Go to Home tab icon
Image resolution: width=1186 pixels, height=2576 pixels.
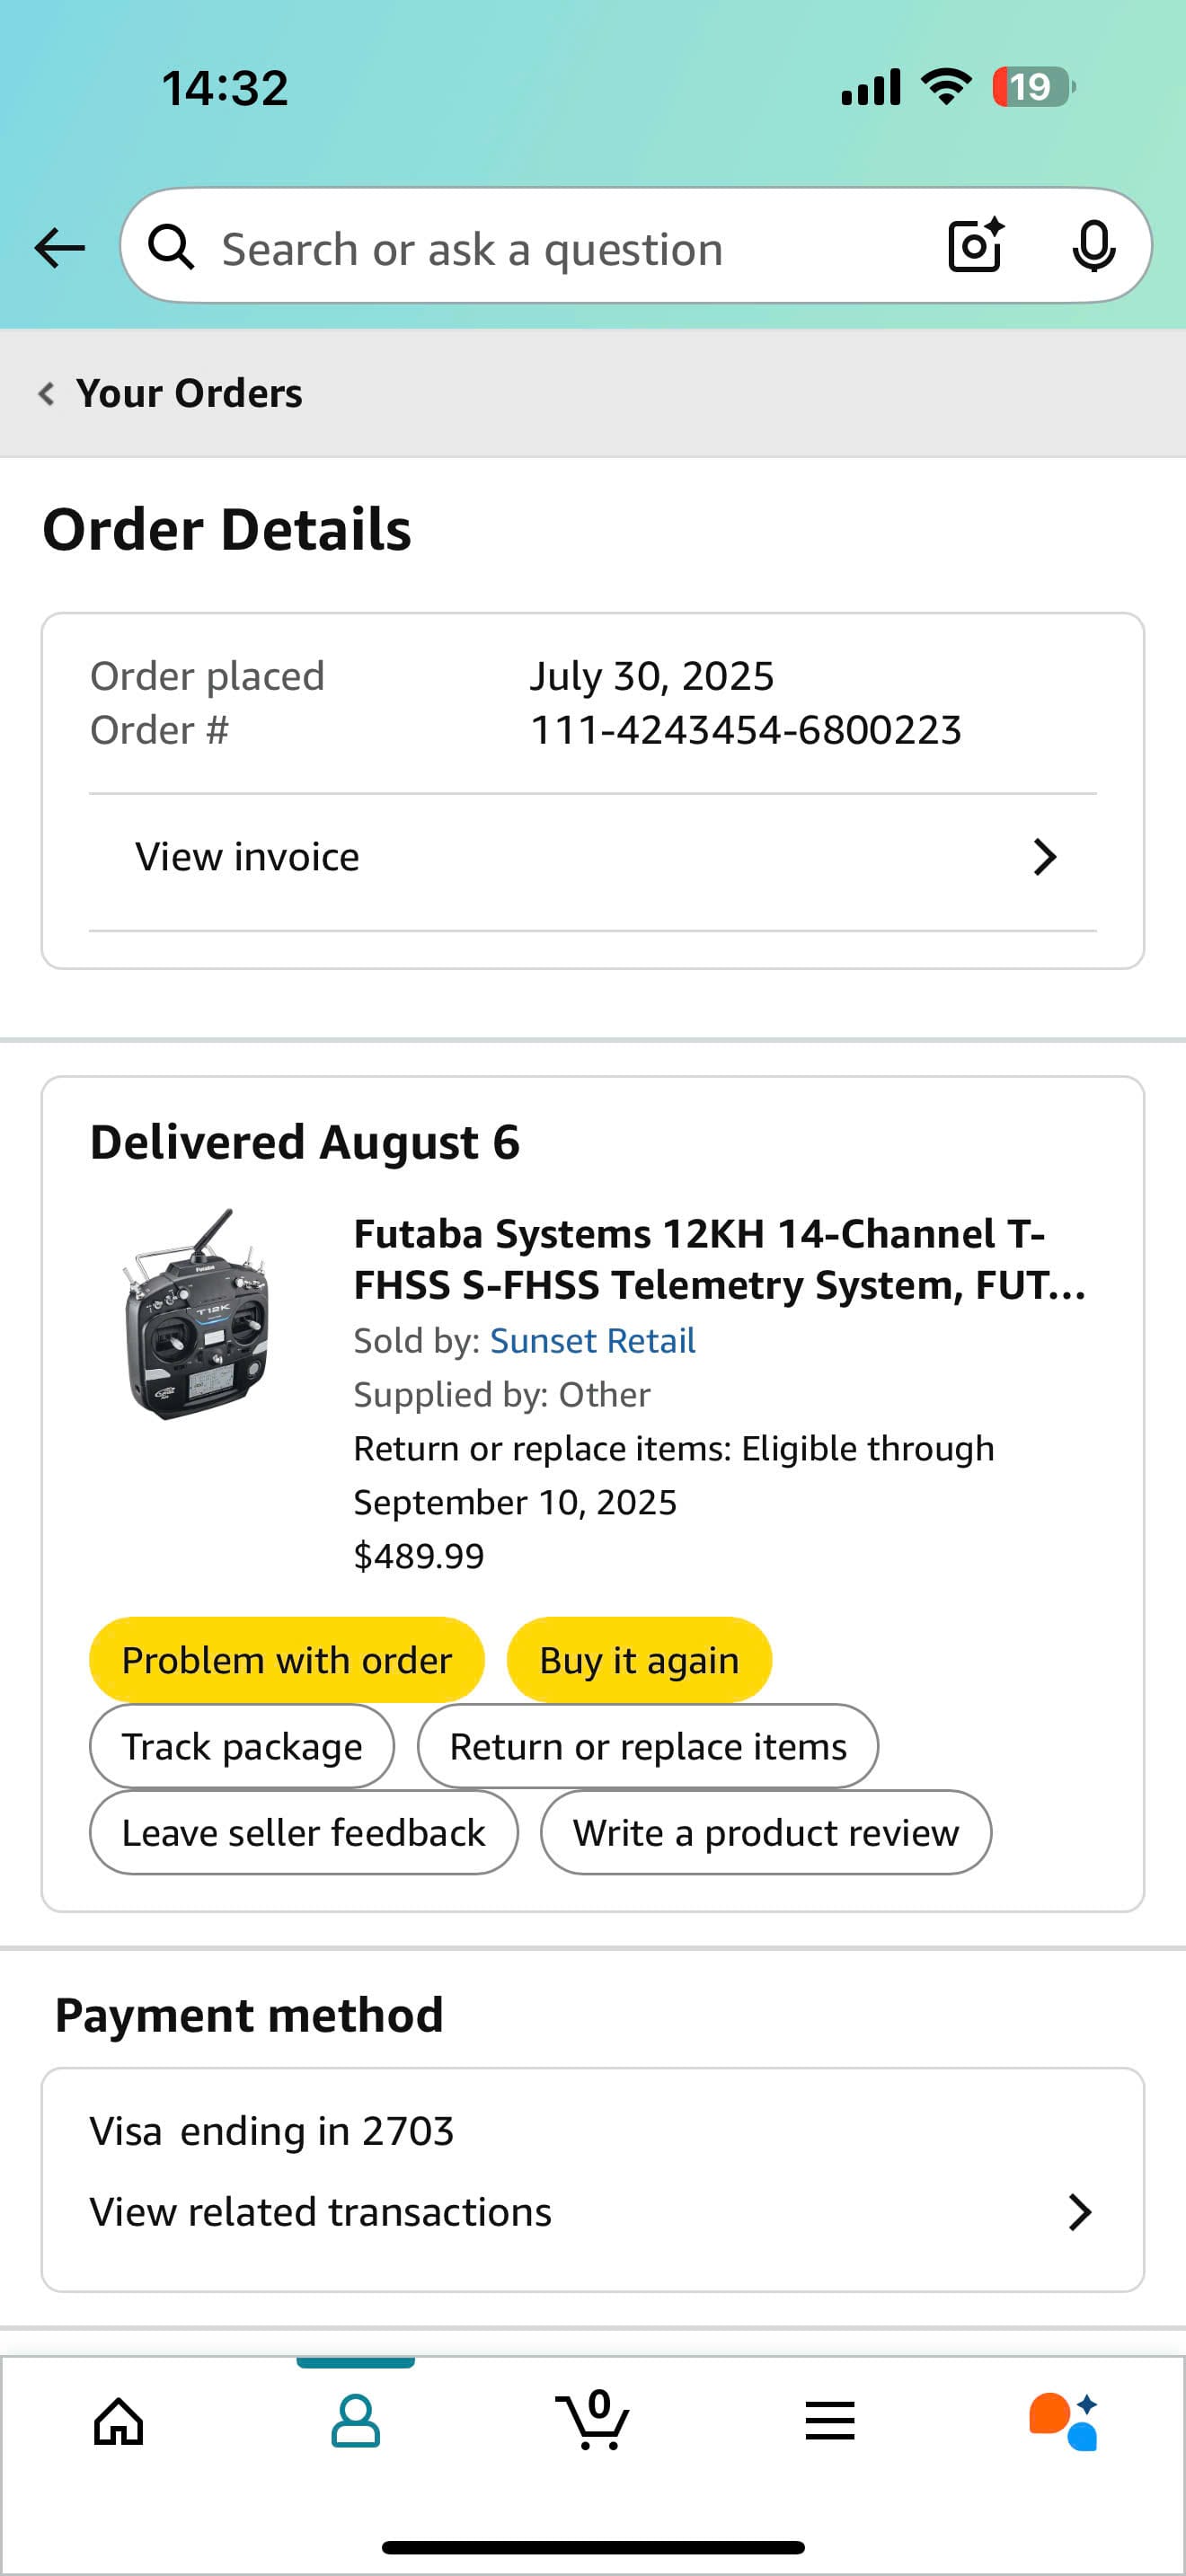pyautogui.click(x=119, y=2422)
